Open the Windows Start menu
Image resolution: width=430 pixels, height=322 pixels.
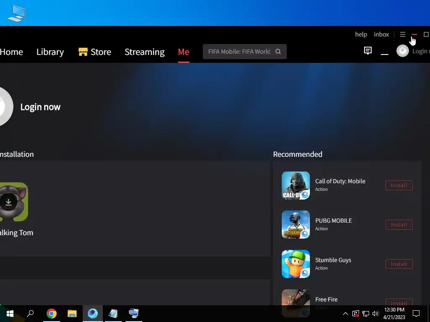tap(10, 313)
